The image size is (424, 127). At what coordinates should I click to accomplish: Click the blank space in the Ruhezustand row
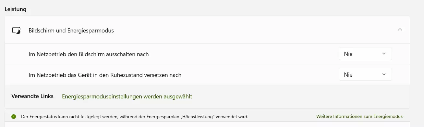point(260,75)
